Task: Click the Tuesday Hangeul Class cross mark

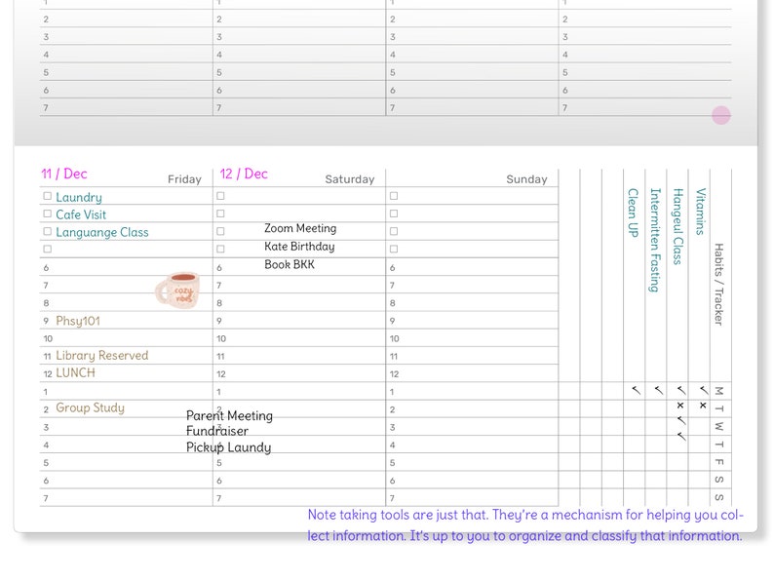Action: [680, 406]
